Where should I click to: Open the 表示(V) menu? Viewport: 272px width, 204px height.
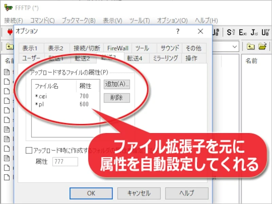tap(113, 21)
